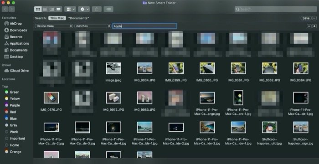Open Downloads in the sidebar
The image size is (319, 164).
(x=16, y=30)
